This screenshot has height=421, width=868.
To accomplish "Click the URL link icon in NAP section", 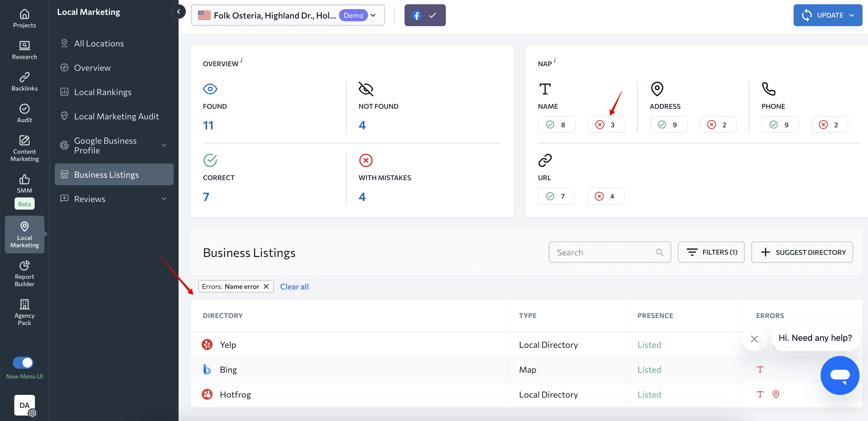I will pyautogui.click(x=545, y=160).
